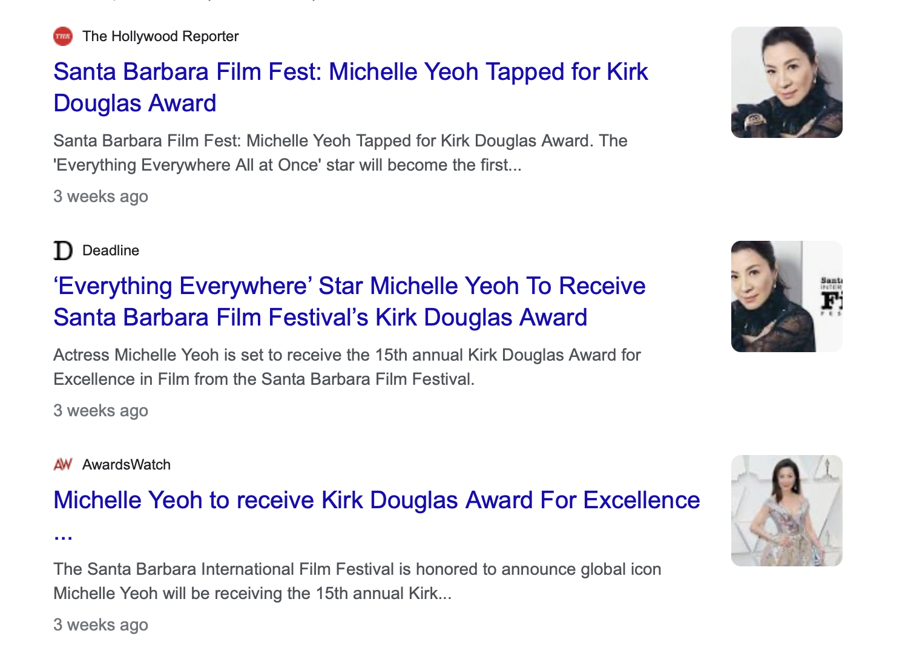Open the AwardsWatch red carpet thumbnail
Viewport: 908px width, 668px height.
(x=786, y=511)
